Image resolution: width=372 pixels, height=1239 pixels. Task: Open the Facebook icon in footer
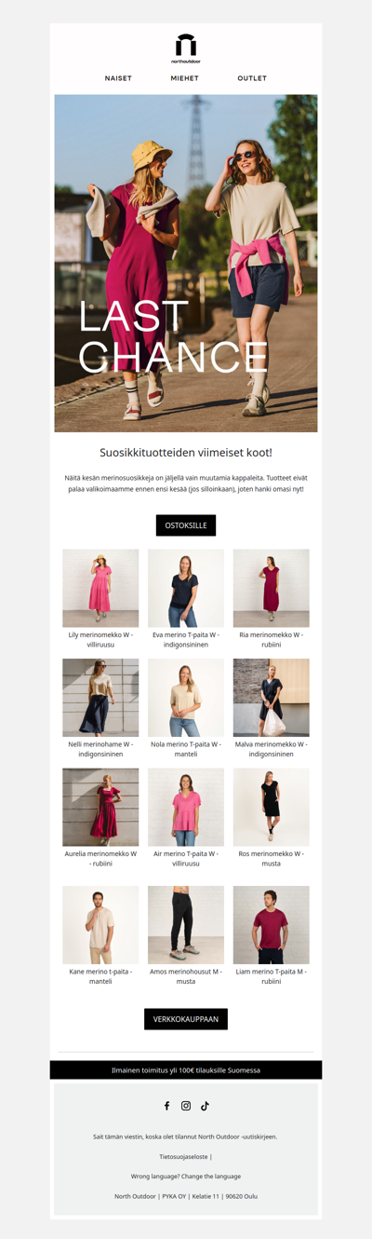click(x=167, y=1106)
